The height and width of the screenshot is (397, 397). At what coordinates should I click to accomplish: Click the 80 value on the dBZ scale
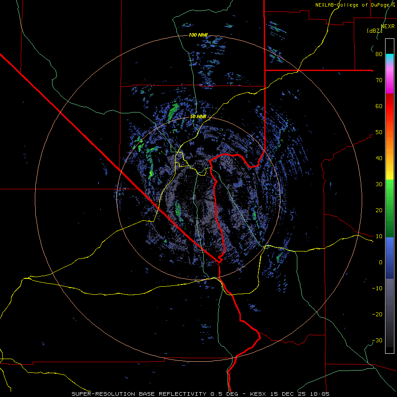coord(379,54)
